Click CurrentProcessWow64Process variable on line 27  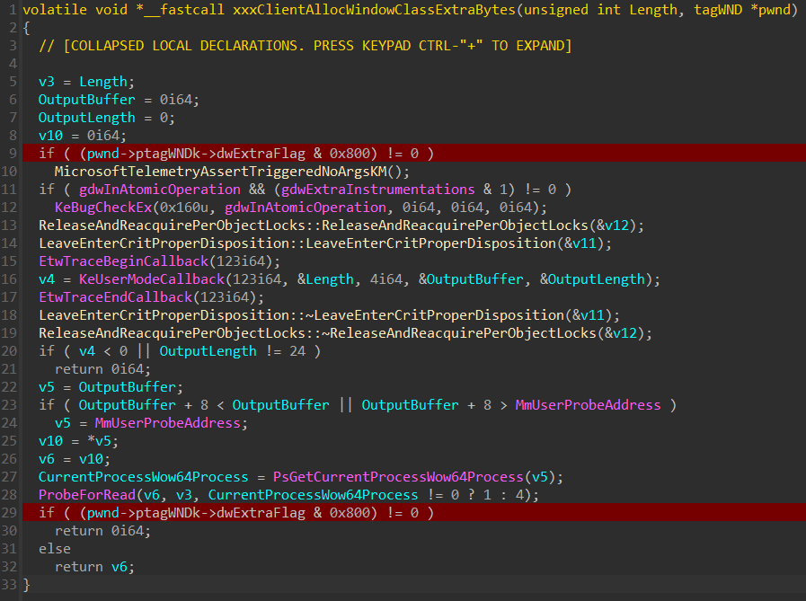pyautogui.click(x=144, y=477)
